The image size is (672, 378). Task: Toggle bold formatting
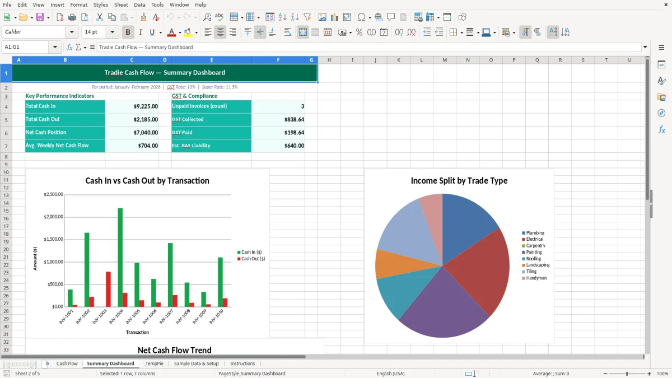(128, 32)
